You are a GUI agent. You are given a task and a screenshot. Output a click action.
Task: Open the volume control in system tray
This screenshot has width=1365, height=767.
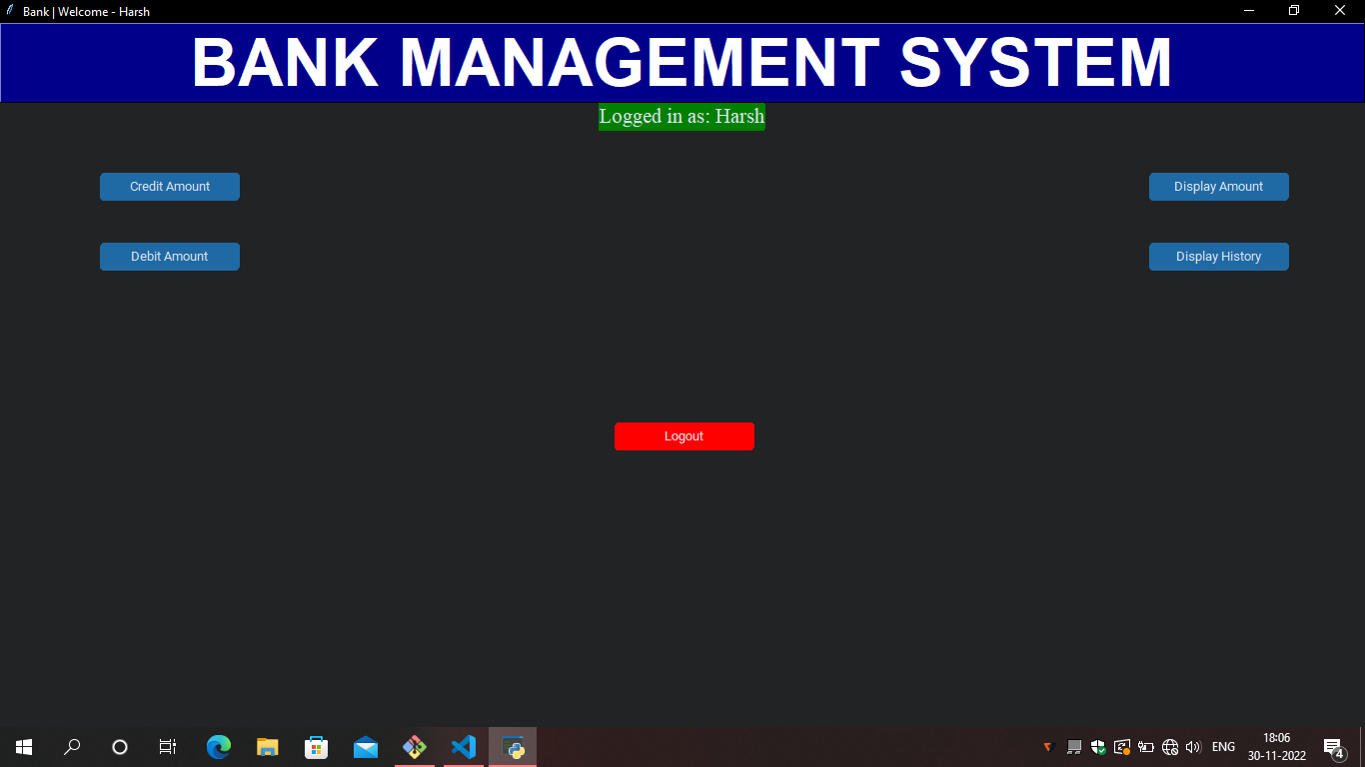tap(1193, 746)
